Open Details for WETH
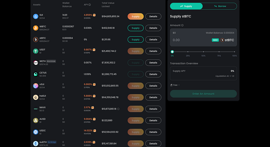The width and height of the screenshot is (270, 147). (153, 63)
